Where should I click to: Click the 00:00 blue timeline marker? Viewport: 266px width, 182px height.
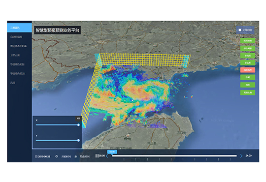[112, 152]
